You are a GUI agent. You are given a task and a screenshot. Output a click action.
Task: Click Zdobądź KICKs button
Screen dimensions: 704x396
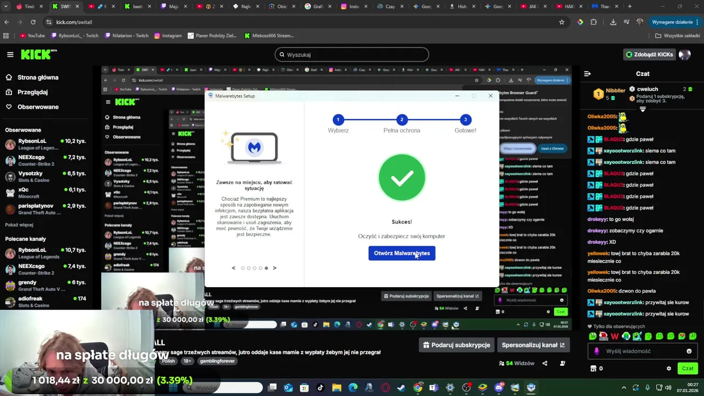point(650,54)
